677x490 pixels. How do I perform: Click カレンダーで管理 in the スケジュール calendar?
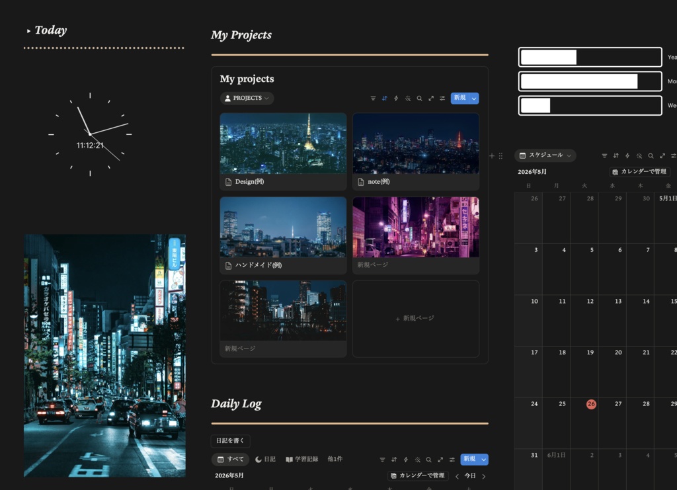tap(640, 172)
